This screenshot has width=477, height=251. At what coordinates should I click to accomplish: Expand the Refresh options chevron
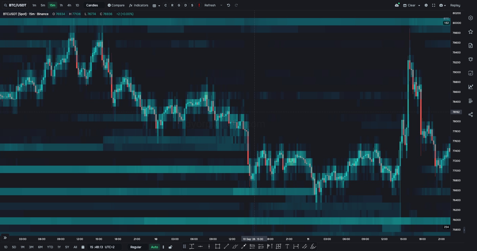221,5
